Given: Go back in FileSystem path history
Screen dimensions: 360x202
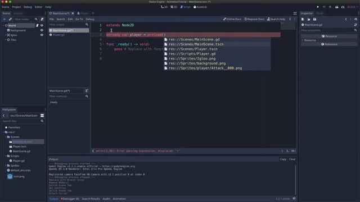Looking at the screenshot, I should tap(3, 116).
